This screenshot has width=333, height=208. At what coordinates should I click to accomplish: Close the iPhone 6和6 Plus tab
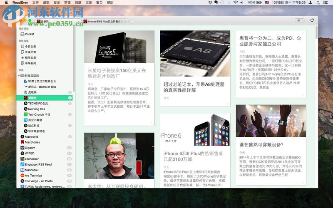click(125, 22)
